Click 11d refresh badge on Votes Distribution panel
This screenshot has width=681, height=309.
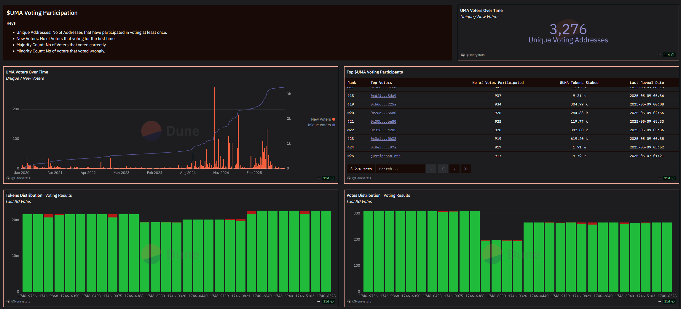click(669, 301)
